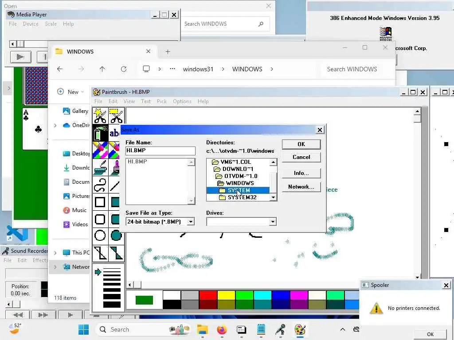
Task: Select the Airbrush spray can tool
Action: pyautogui.click(x=100, y=133)
